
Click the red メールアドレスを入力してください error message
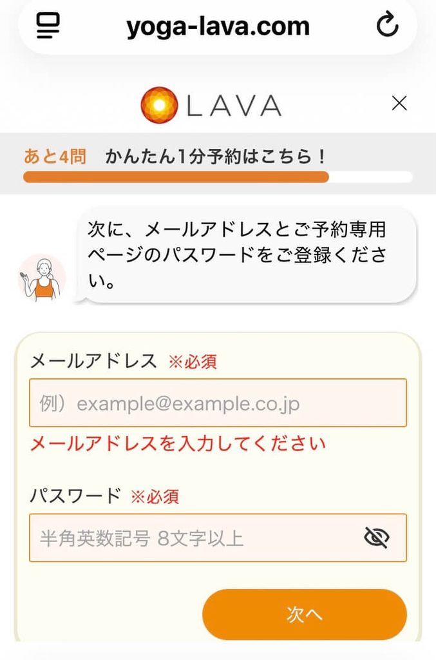pyautogui.click(x=178, y=443)
